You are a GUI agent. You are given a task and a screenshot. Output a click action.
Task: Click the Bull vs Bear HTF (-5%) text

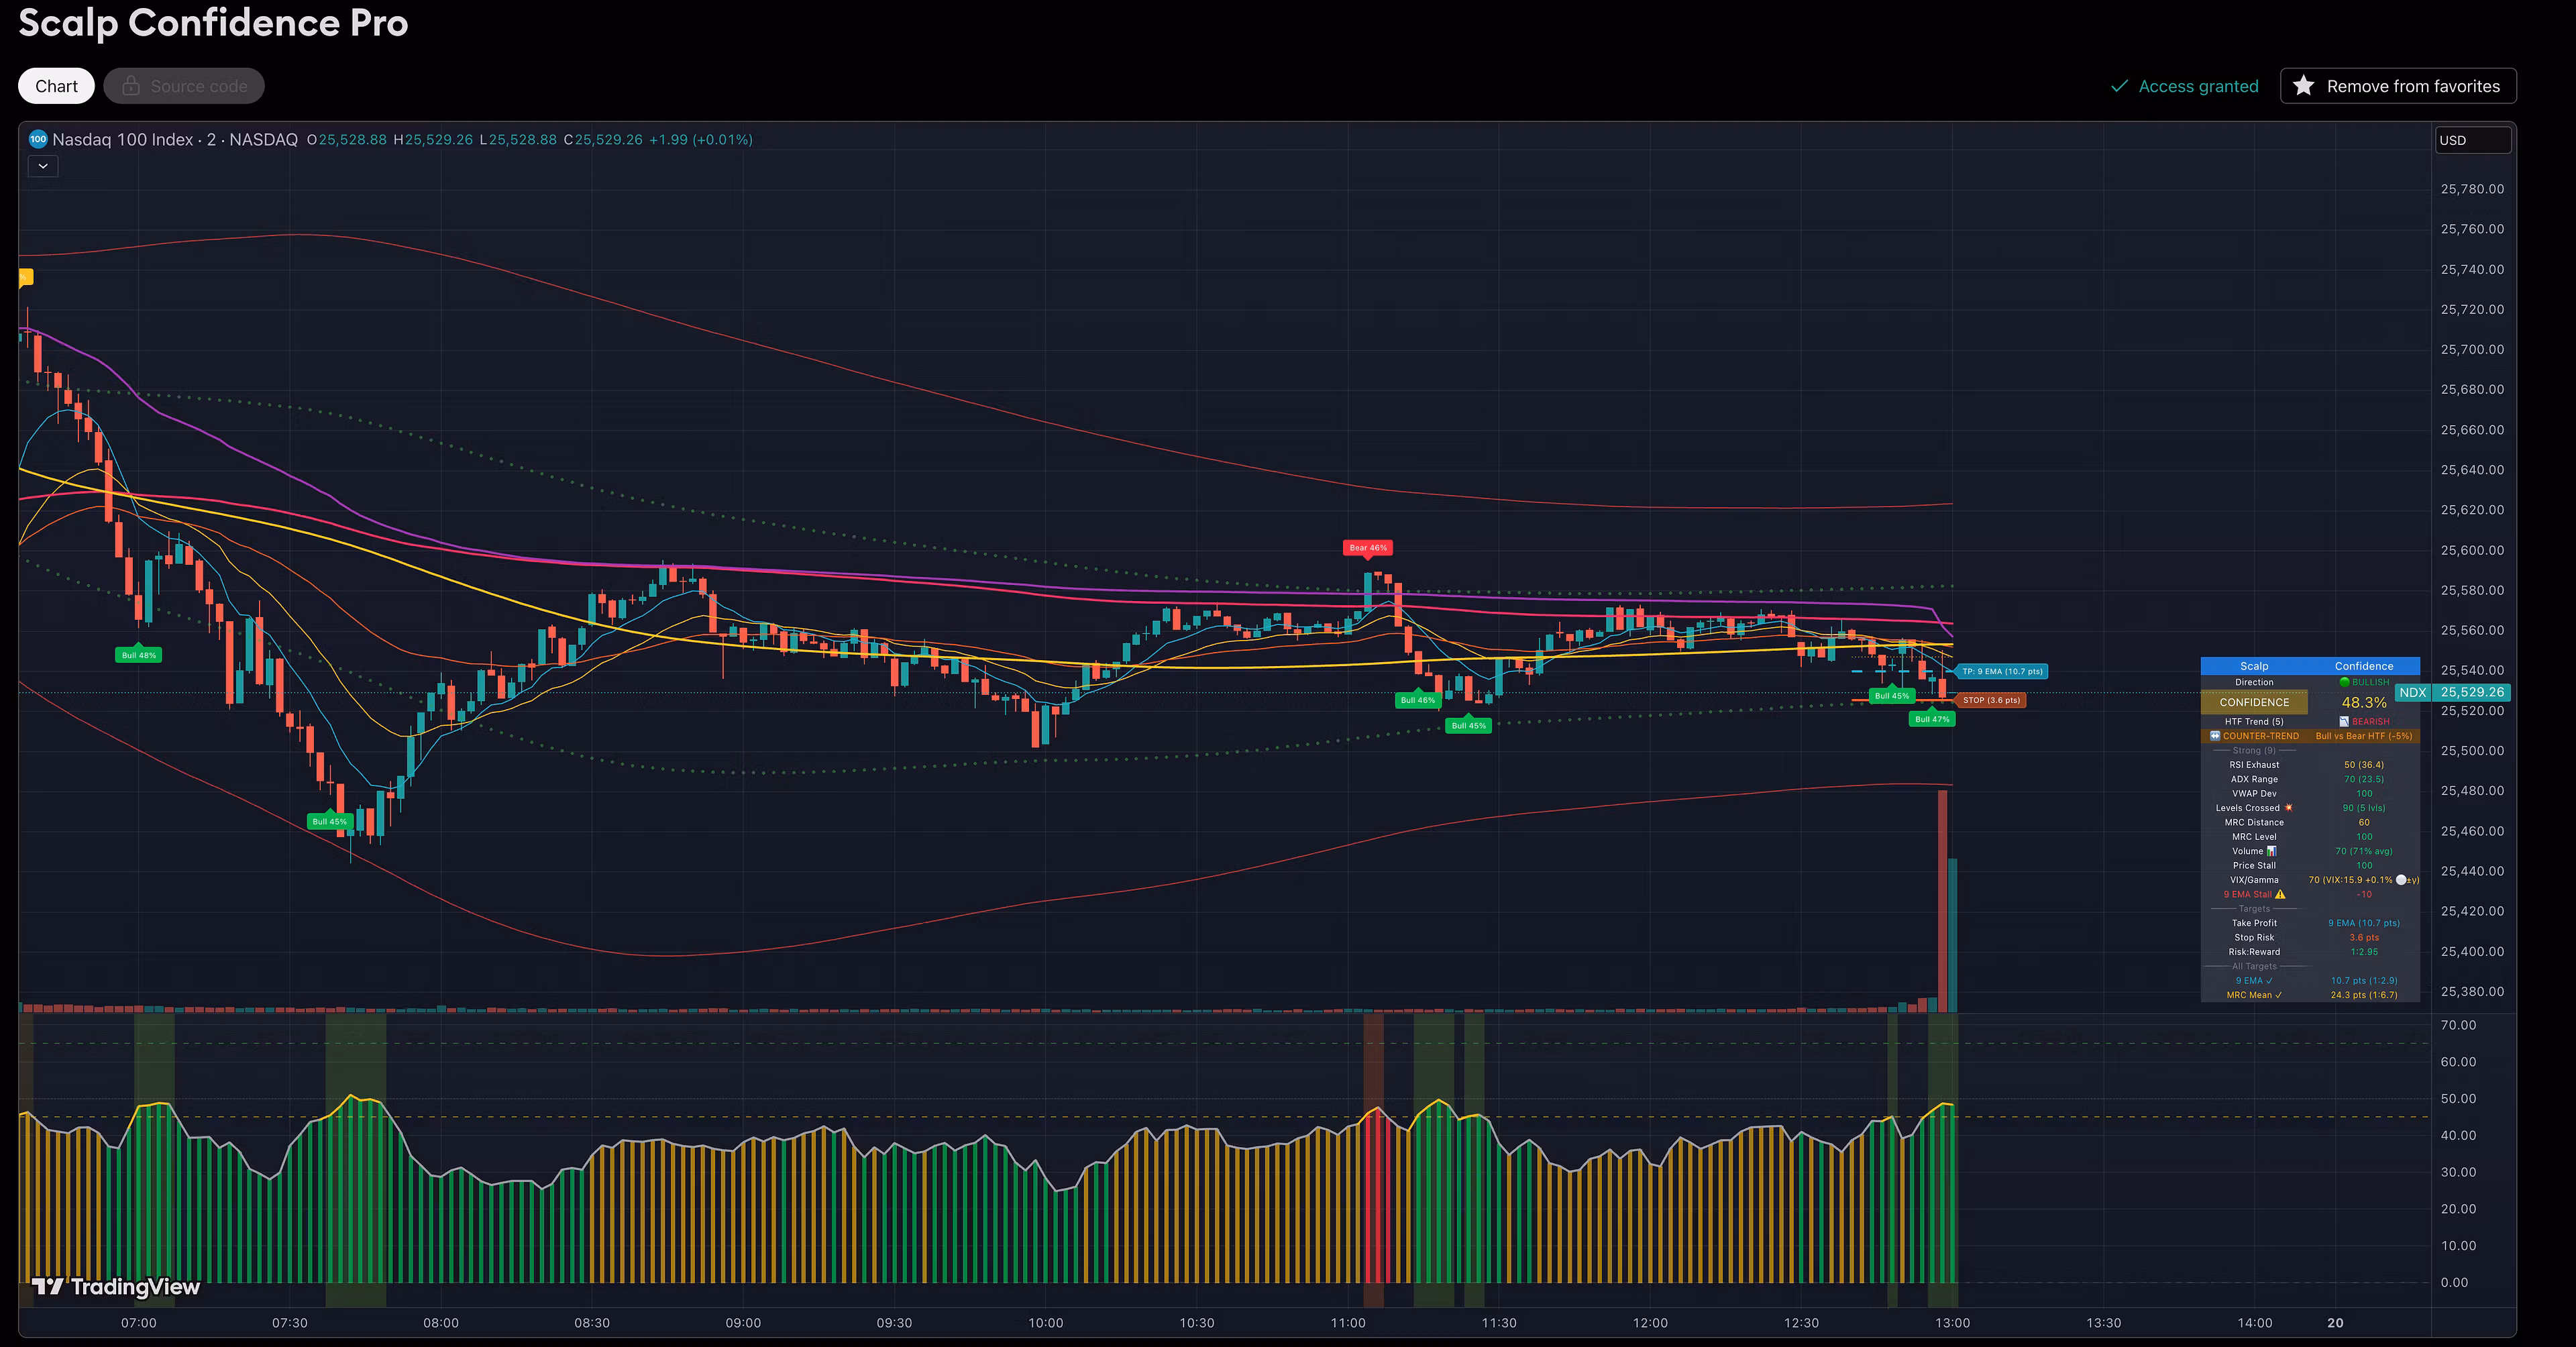(2364, 736)
